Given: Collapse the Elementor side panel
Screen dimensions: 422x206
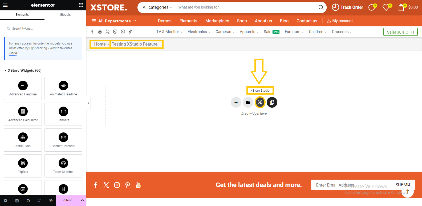Looking at the screenshot, I should 88,103.
